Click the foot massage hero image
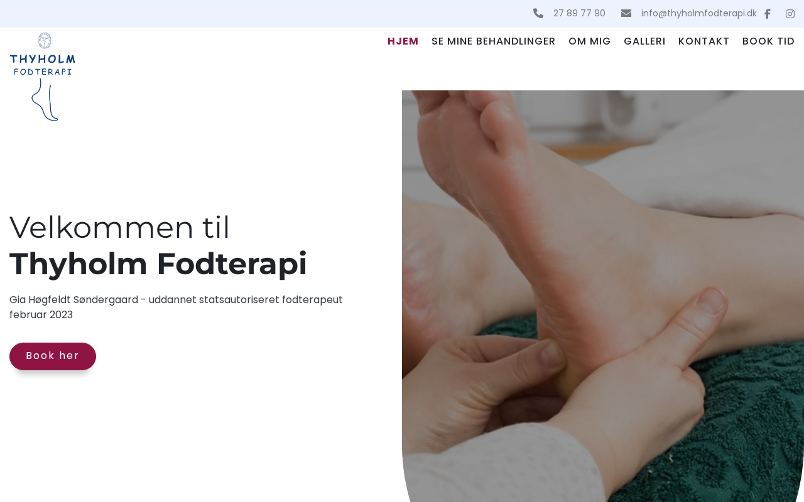This screenshot has height=502, width=804. [603, 296]
